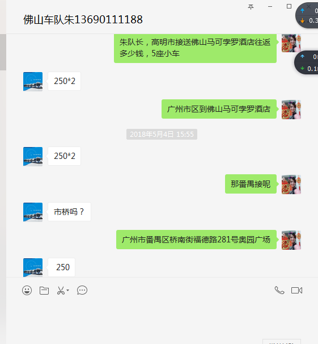The height and width of the screenshot is (344, 318).
Task: Click the 2018年5月4日 15:55 timestamp
Action: coord(162,135)
